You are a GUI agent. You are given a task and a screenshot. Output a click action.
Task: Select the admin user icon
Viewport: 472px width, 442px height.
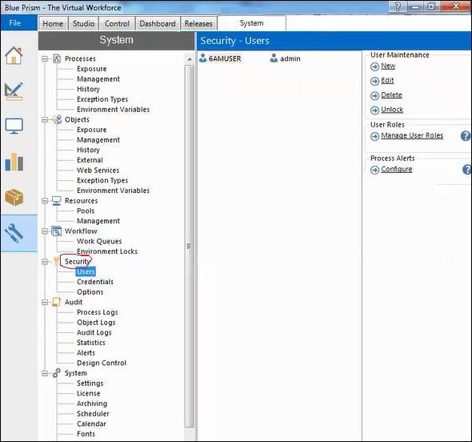[274, 58]
